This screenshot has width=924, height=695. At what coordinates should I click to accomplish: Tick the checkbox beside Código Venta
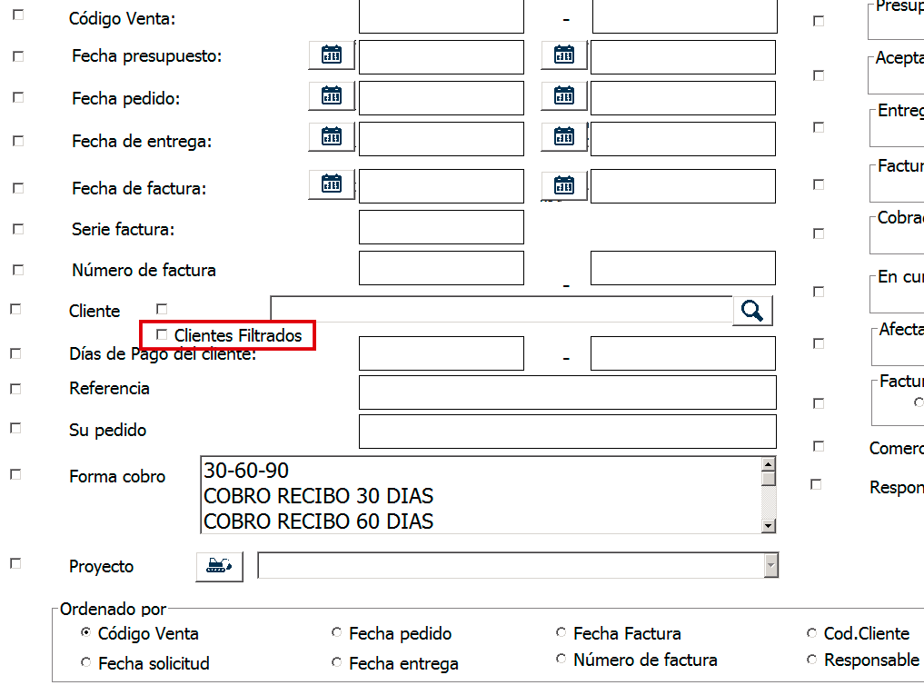tap(18, 15)
